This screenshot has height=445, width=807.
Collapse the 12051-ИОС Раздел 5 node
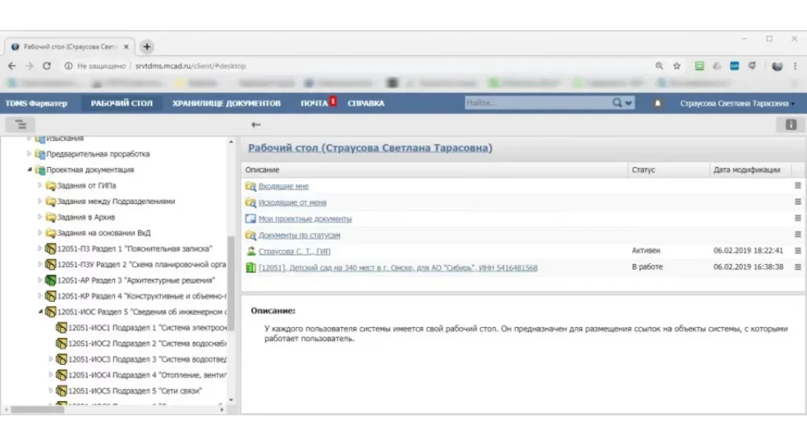40,311
